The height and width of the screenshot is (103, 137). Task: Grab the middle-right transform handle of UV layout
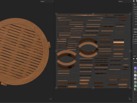click(x=130, y=51)
